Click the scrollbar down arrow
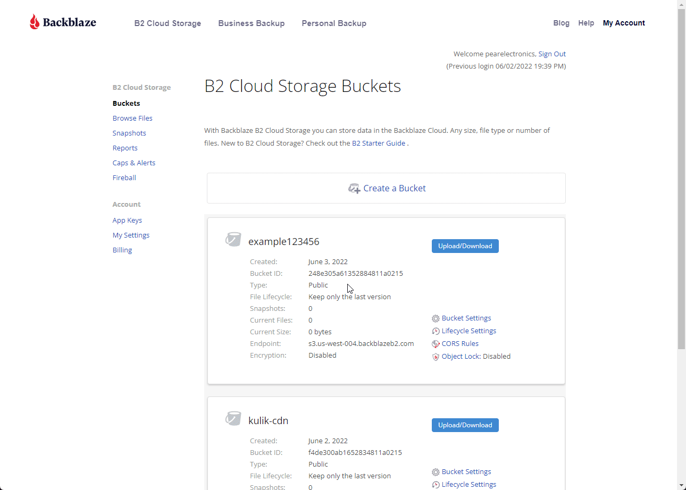Image resolution: width=686 pixels, height=490 pixels. (x=681, y=485)
